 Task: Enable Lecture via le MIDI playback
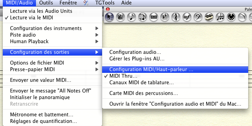52,18
